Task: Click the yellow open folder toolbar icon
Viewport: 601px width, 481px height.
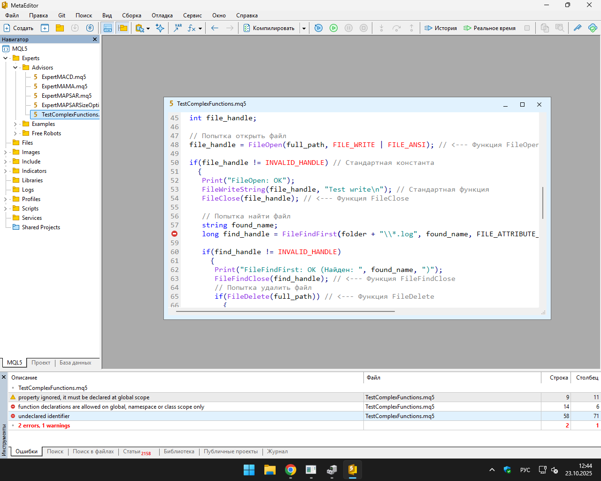Action: click(60, 28)
